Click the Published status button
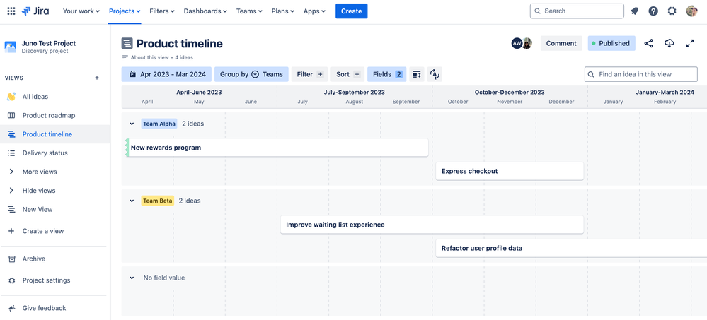 [x=611, y=43]
